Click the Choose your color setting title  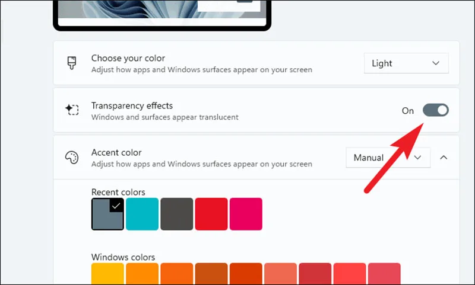[x=128, y=58]
